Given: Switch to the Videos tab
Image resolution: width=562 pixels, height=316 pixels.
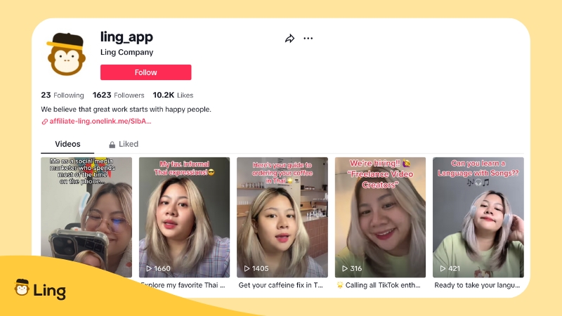Looking at the screenshot, I should 67,144.
